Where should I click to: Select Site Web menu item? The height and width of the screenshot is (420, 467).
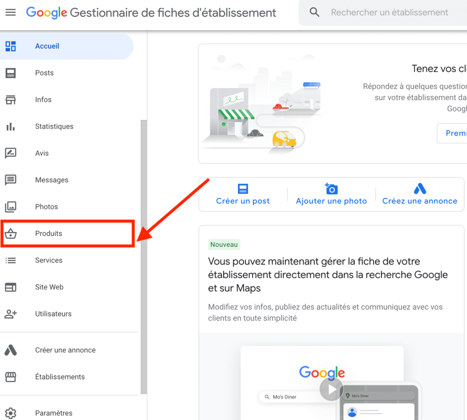tap(67, 287)
